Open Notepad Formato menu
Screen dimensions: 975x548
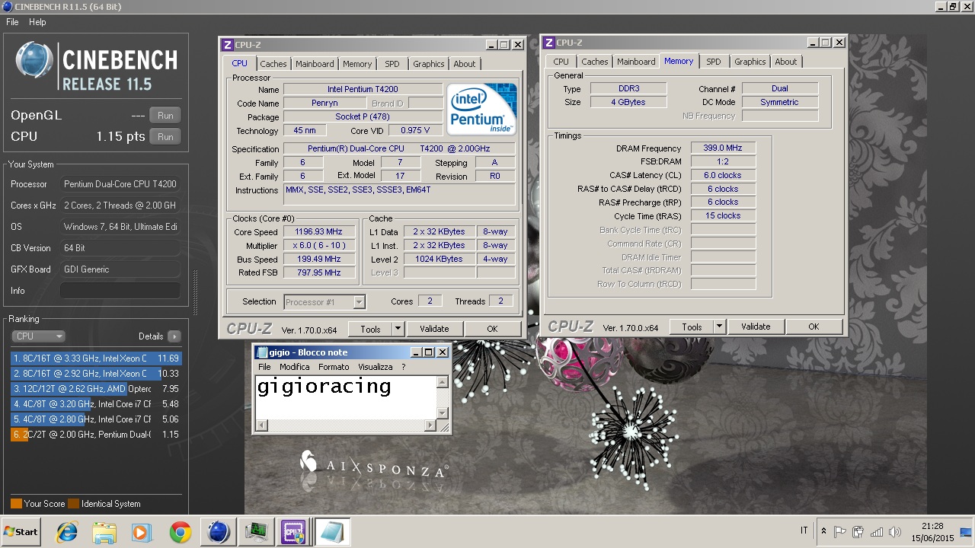334,367
